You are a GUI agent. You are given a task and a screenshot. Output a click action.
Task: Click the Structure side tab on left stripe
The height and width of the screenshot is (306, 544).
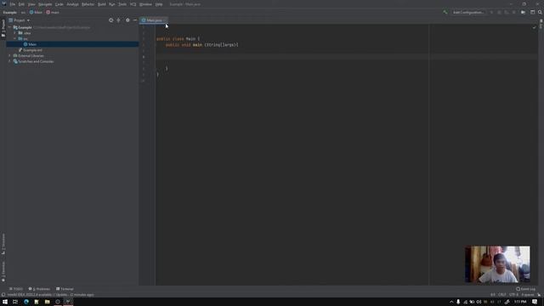pos(3,244)
